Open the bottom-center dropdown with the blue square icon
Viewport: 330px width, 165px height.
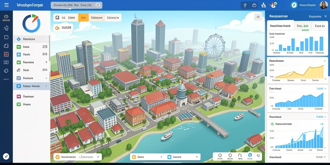pos(183,157)
